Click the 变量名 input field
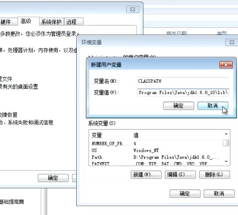Viewport: 238px width, 215px height. pos(183,81)
